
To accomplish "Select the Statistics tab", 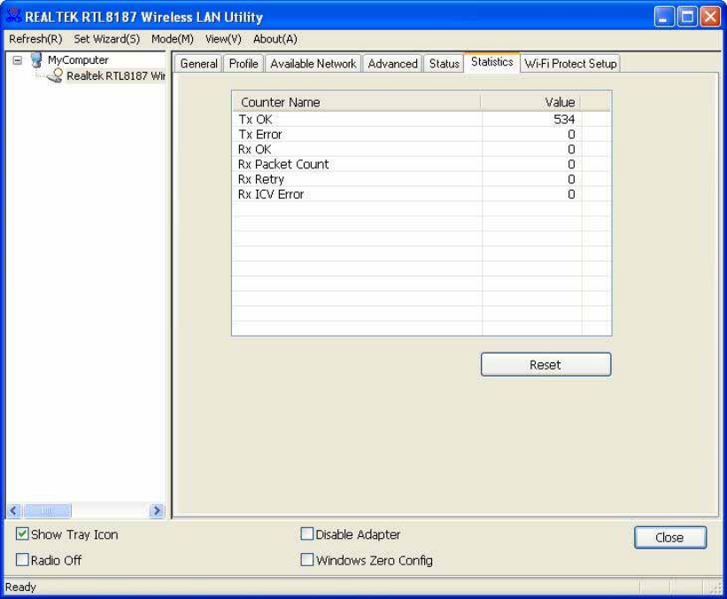I will (x=492, y=62).
